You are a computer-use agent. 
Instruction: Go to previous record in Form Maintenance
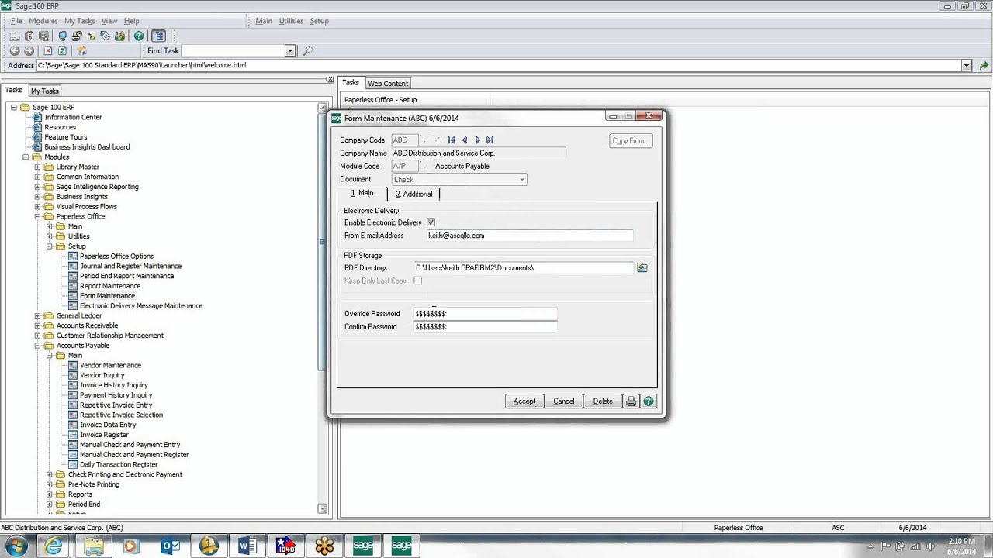click(x=465, y=140)
